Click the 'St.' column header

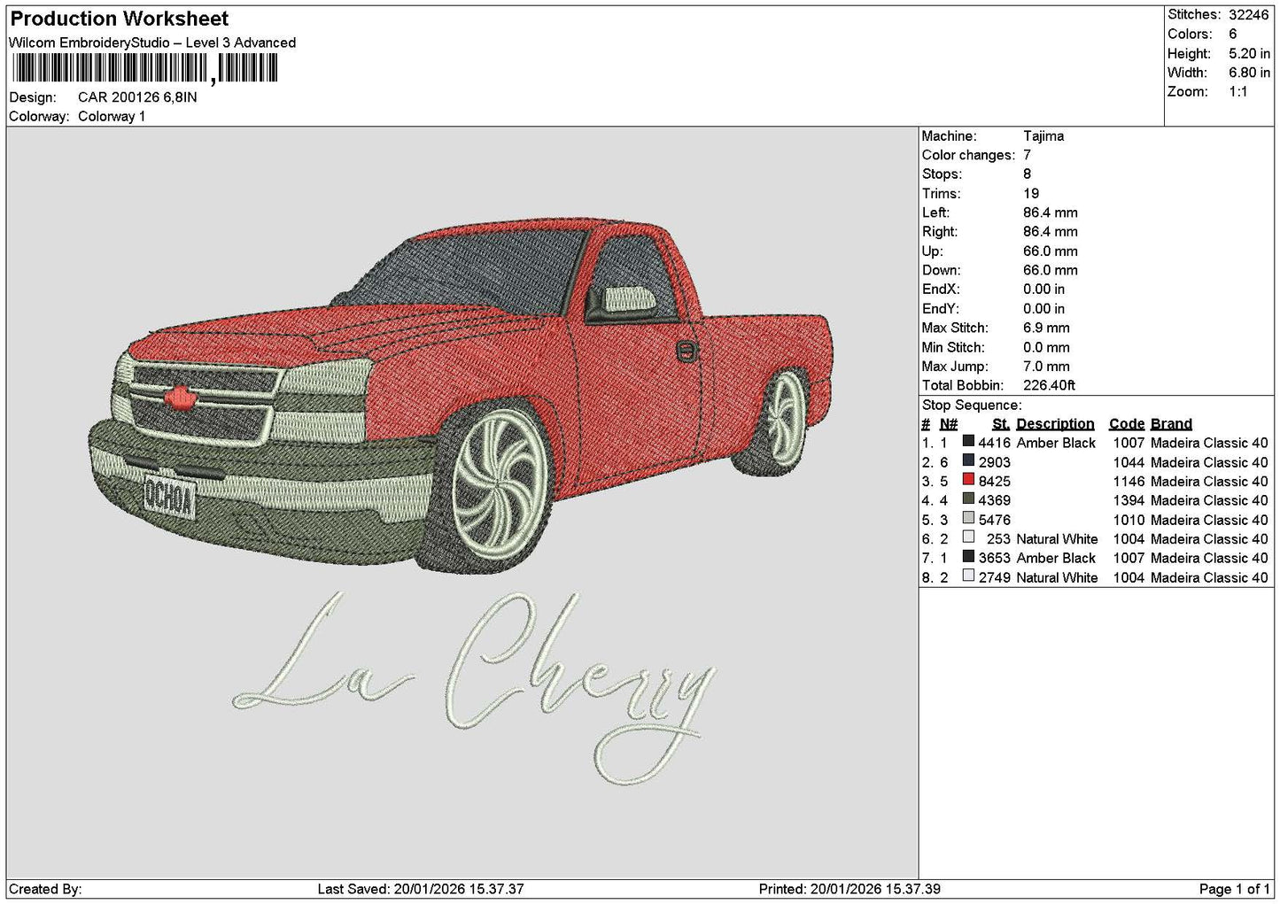point(1001,424)
